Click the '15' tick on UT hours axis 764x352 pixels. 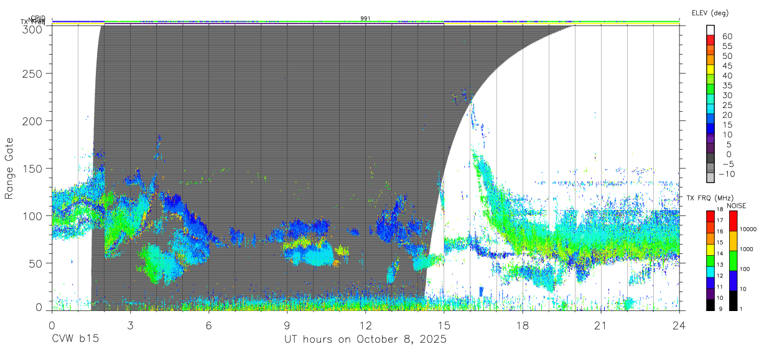pos(444,325)
